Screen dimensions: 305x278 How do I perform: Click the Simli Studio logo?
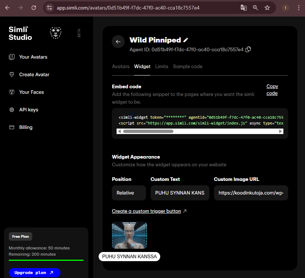click(20, 33)
